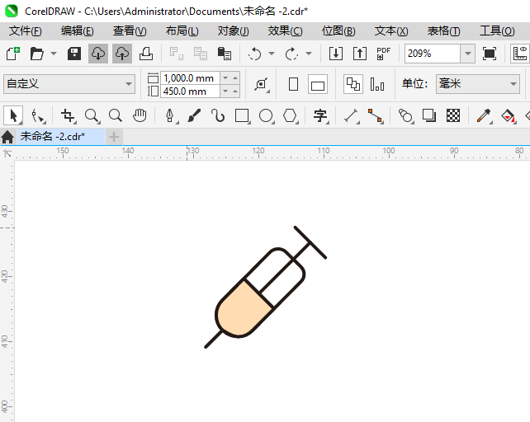Select the Pick tool arrow
Viewport: 530px width, 422px height.
[13, 115]
